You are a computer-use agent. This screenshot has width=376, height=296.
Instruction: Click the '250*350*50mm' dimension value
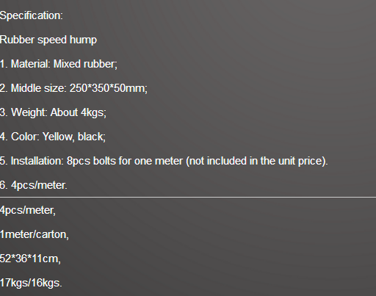coord(109,88)
